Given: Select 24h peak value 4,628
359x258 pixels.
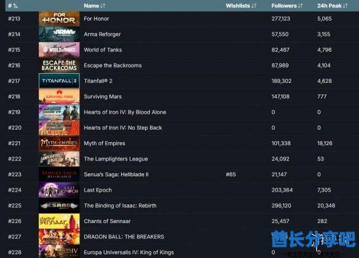Looking at the screenshot, I should [x=325, y=81].
